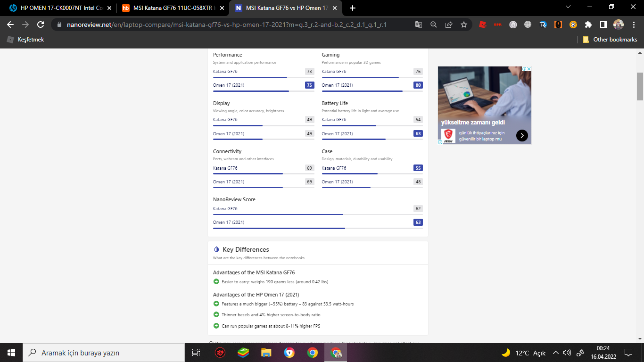Click 'Advantages of the HP Omen 17 (2021)'
Viewport: 644px width, 362px height.
click(x=256, y=295)
